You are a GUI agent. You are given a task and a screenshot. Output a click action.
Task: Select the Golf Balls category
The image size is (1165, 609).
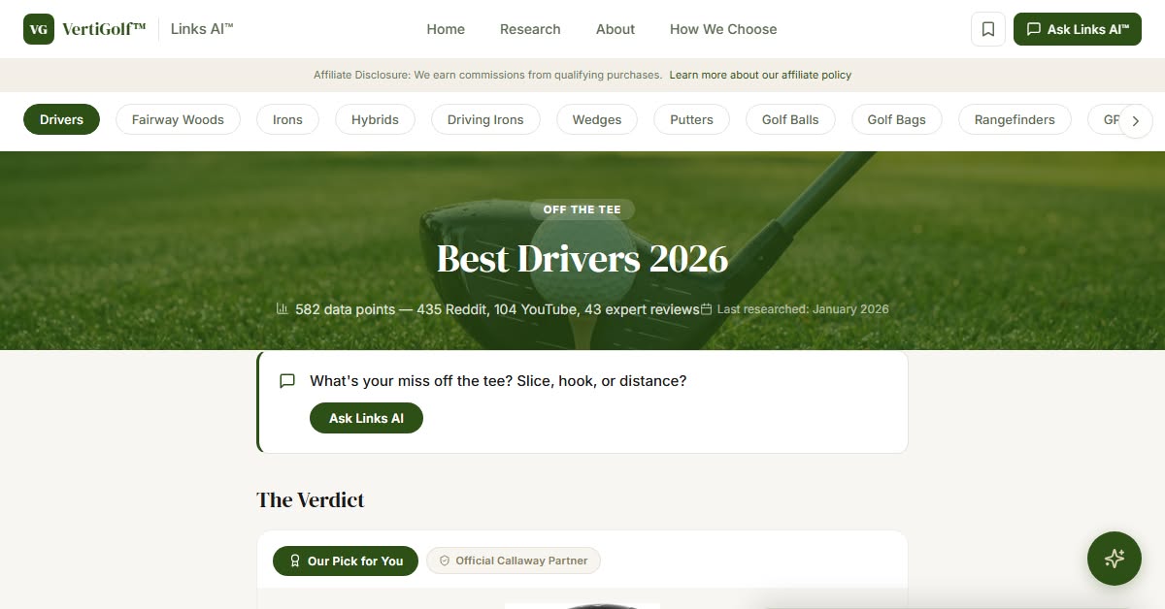(x=790, y=119)
